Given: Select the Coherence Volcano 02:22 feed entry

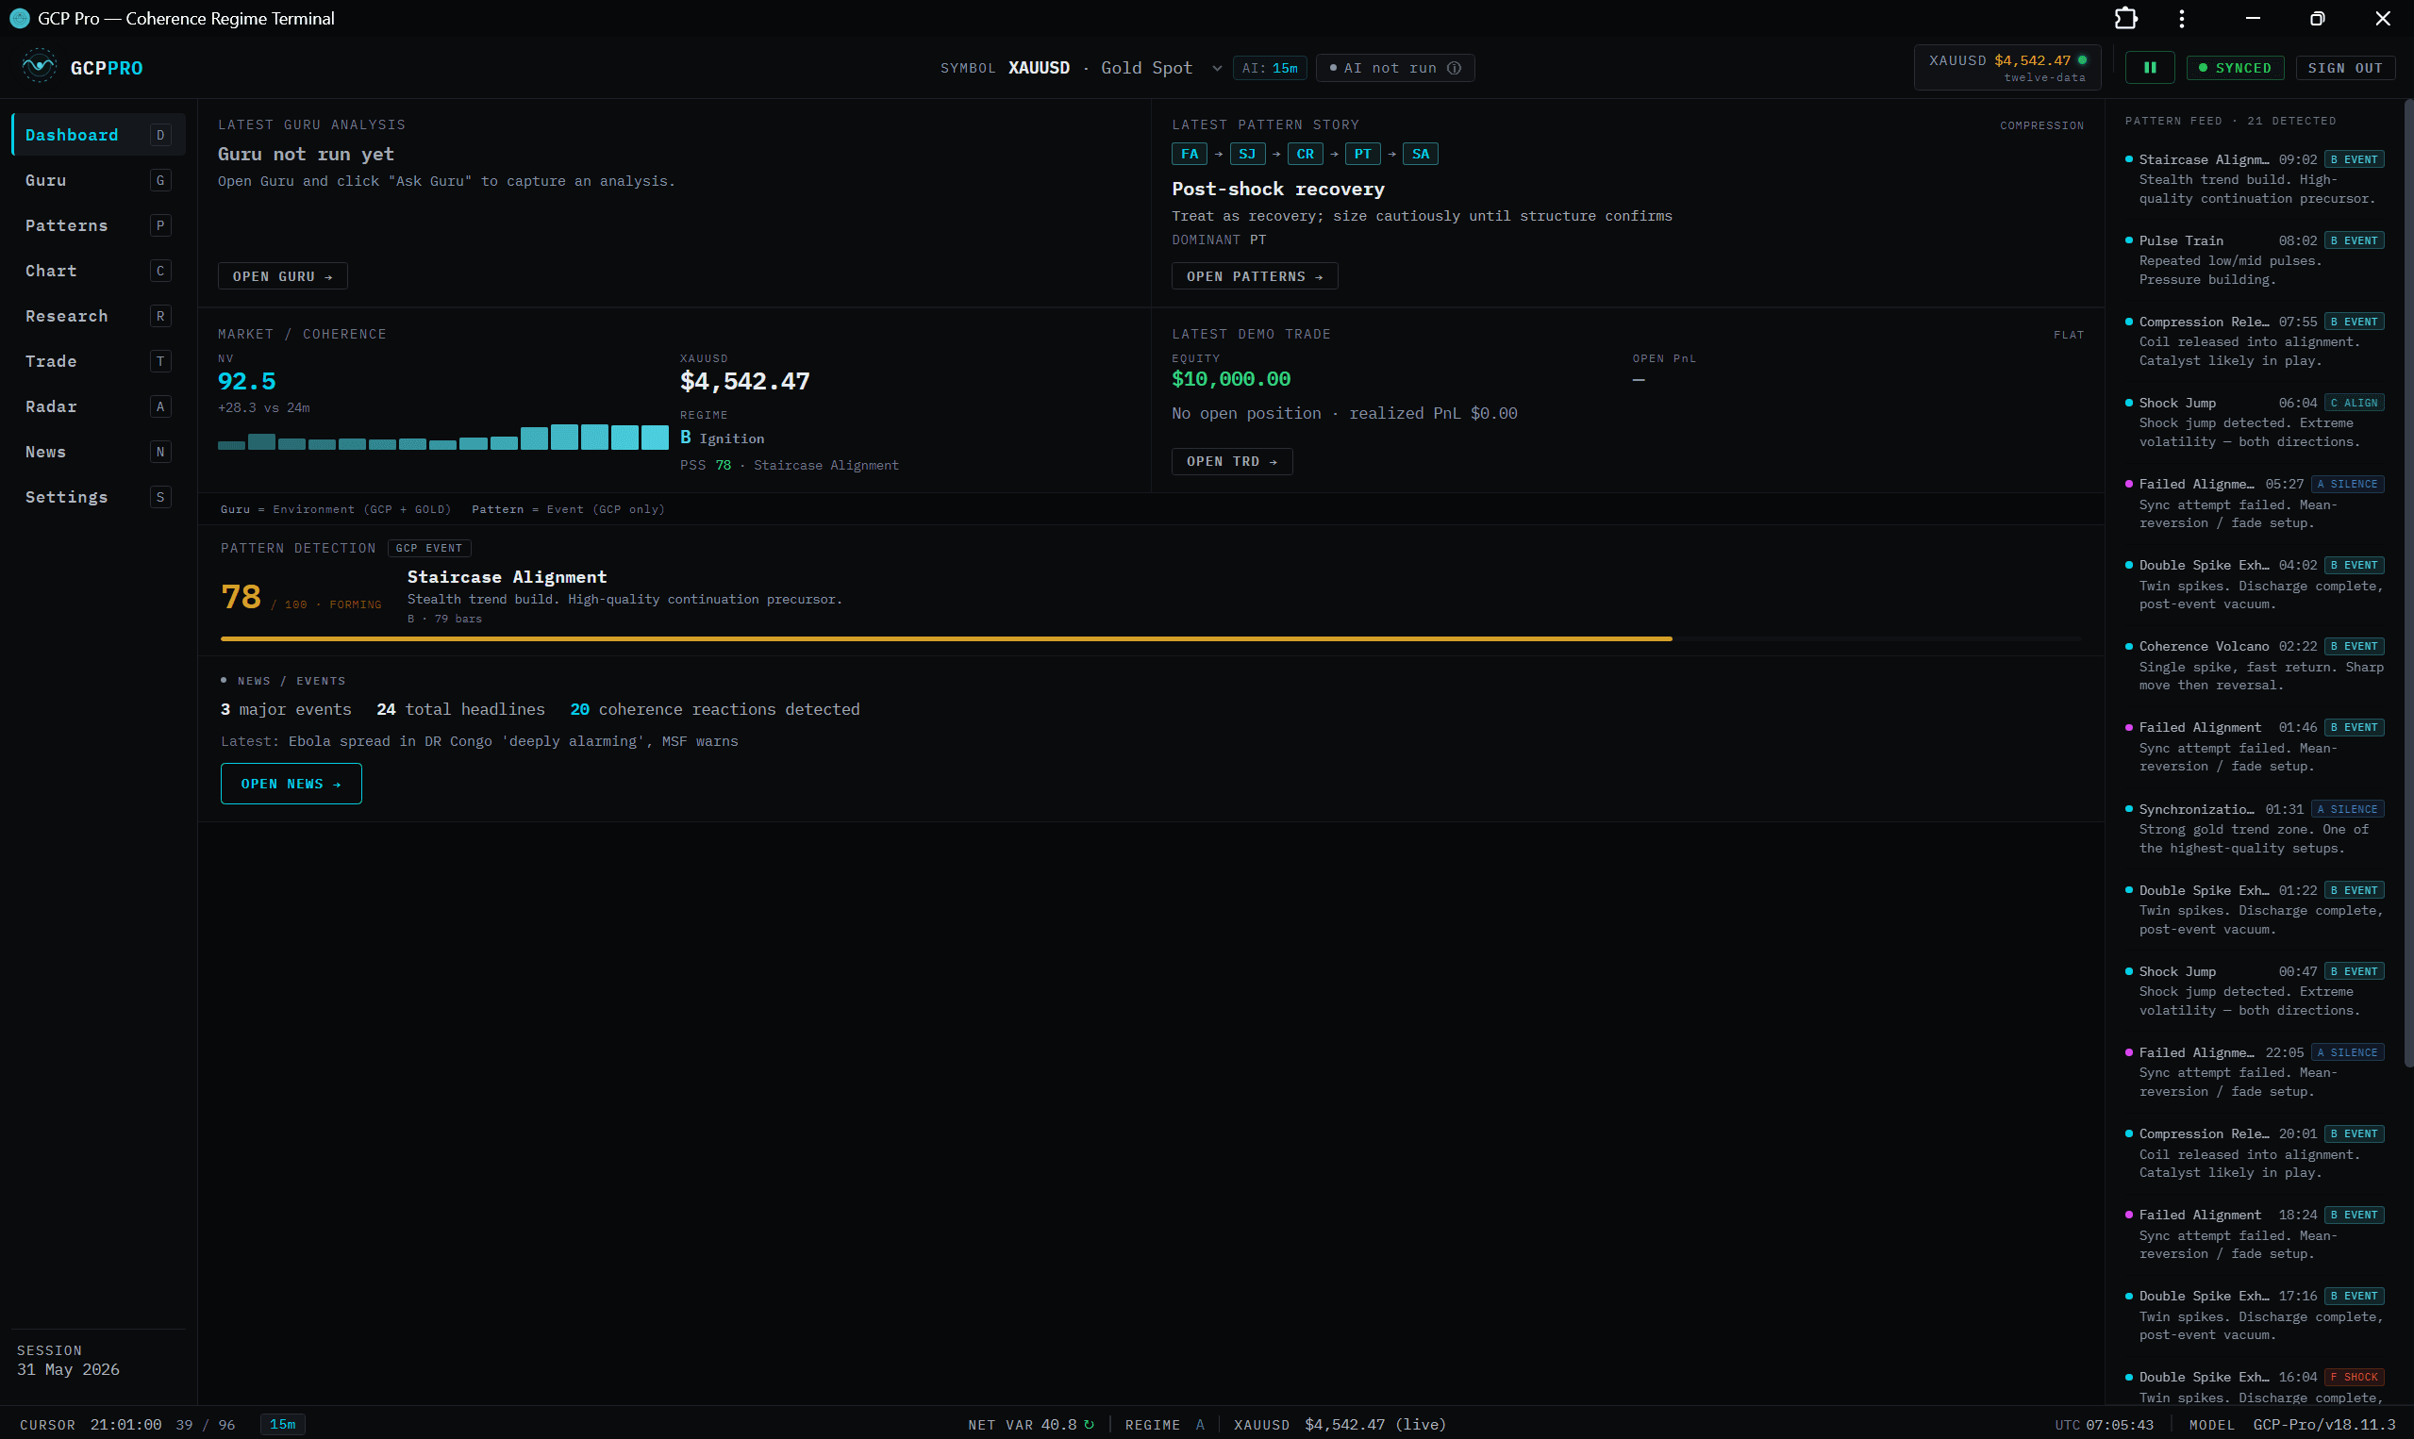Looking at the screenshot, I should pos(2253,665).
